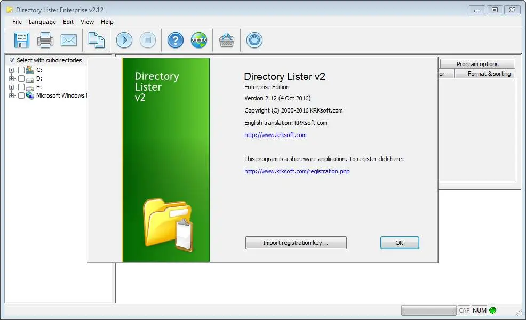
Task: Check the Microsoft Windows Network checkbox
Action: click(x=21, y=95)
